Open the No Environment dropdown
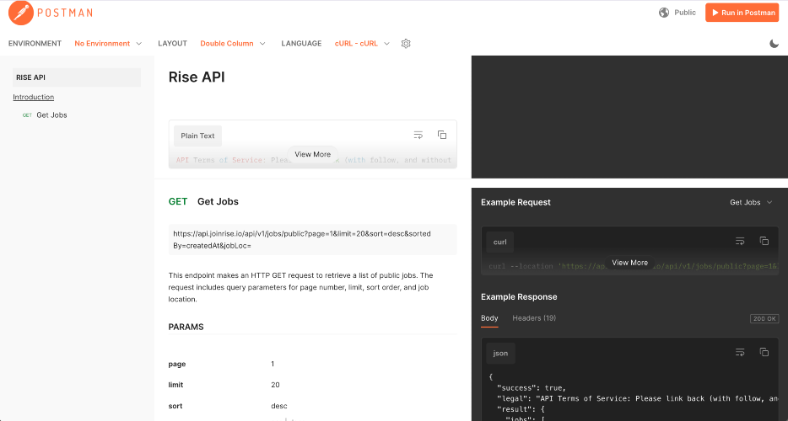The height and width of the screenshot is (421, 788). (x=108, y=44)
